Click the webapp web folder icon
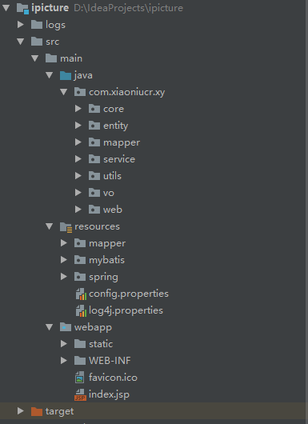The image size is (308, 424). coord(65,327)
